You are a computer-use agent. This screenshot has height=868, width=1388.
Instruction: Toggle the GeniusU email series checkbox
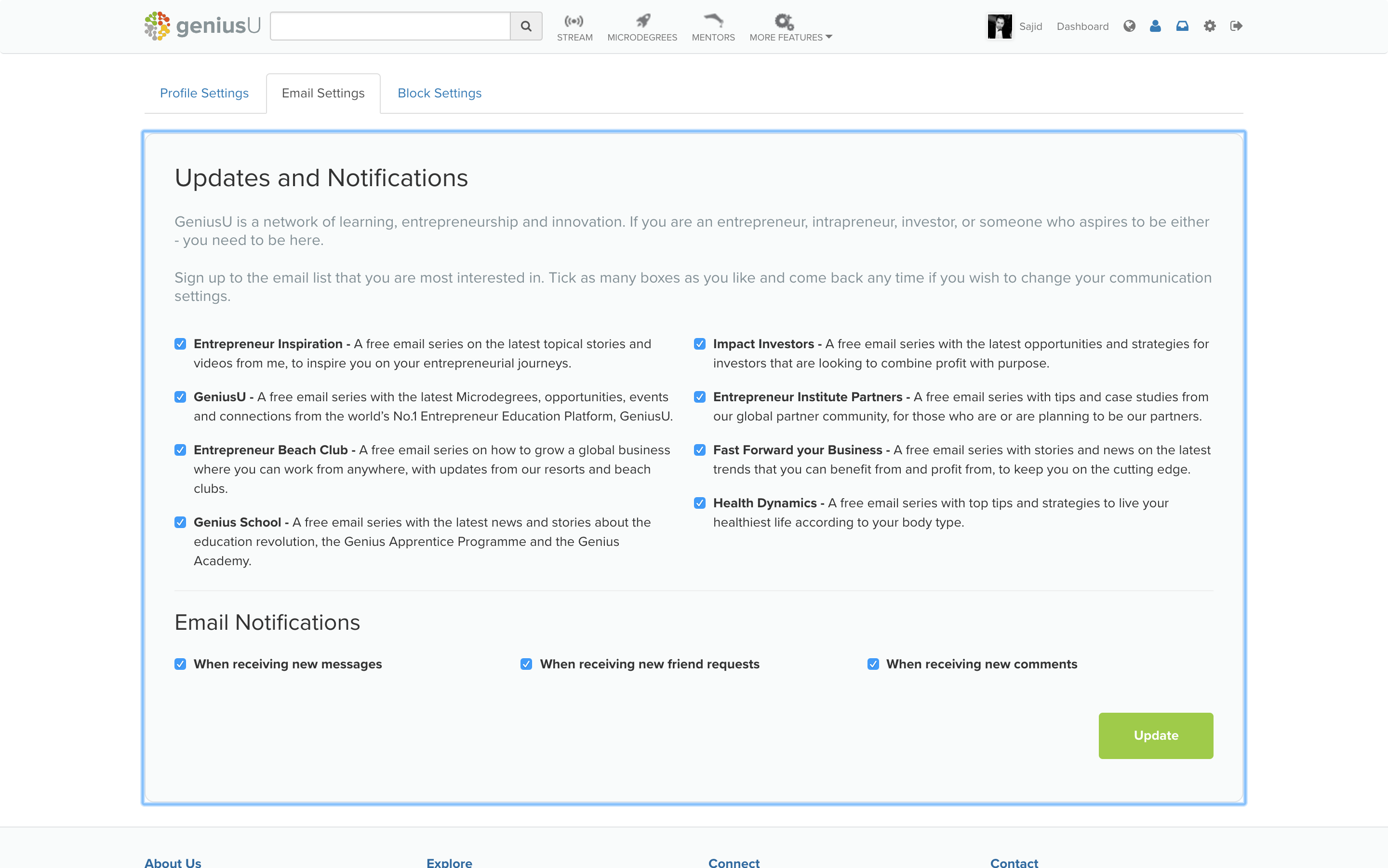180,397
